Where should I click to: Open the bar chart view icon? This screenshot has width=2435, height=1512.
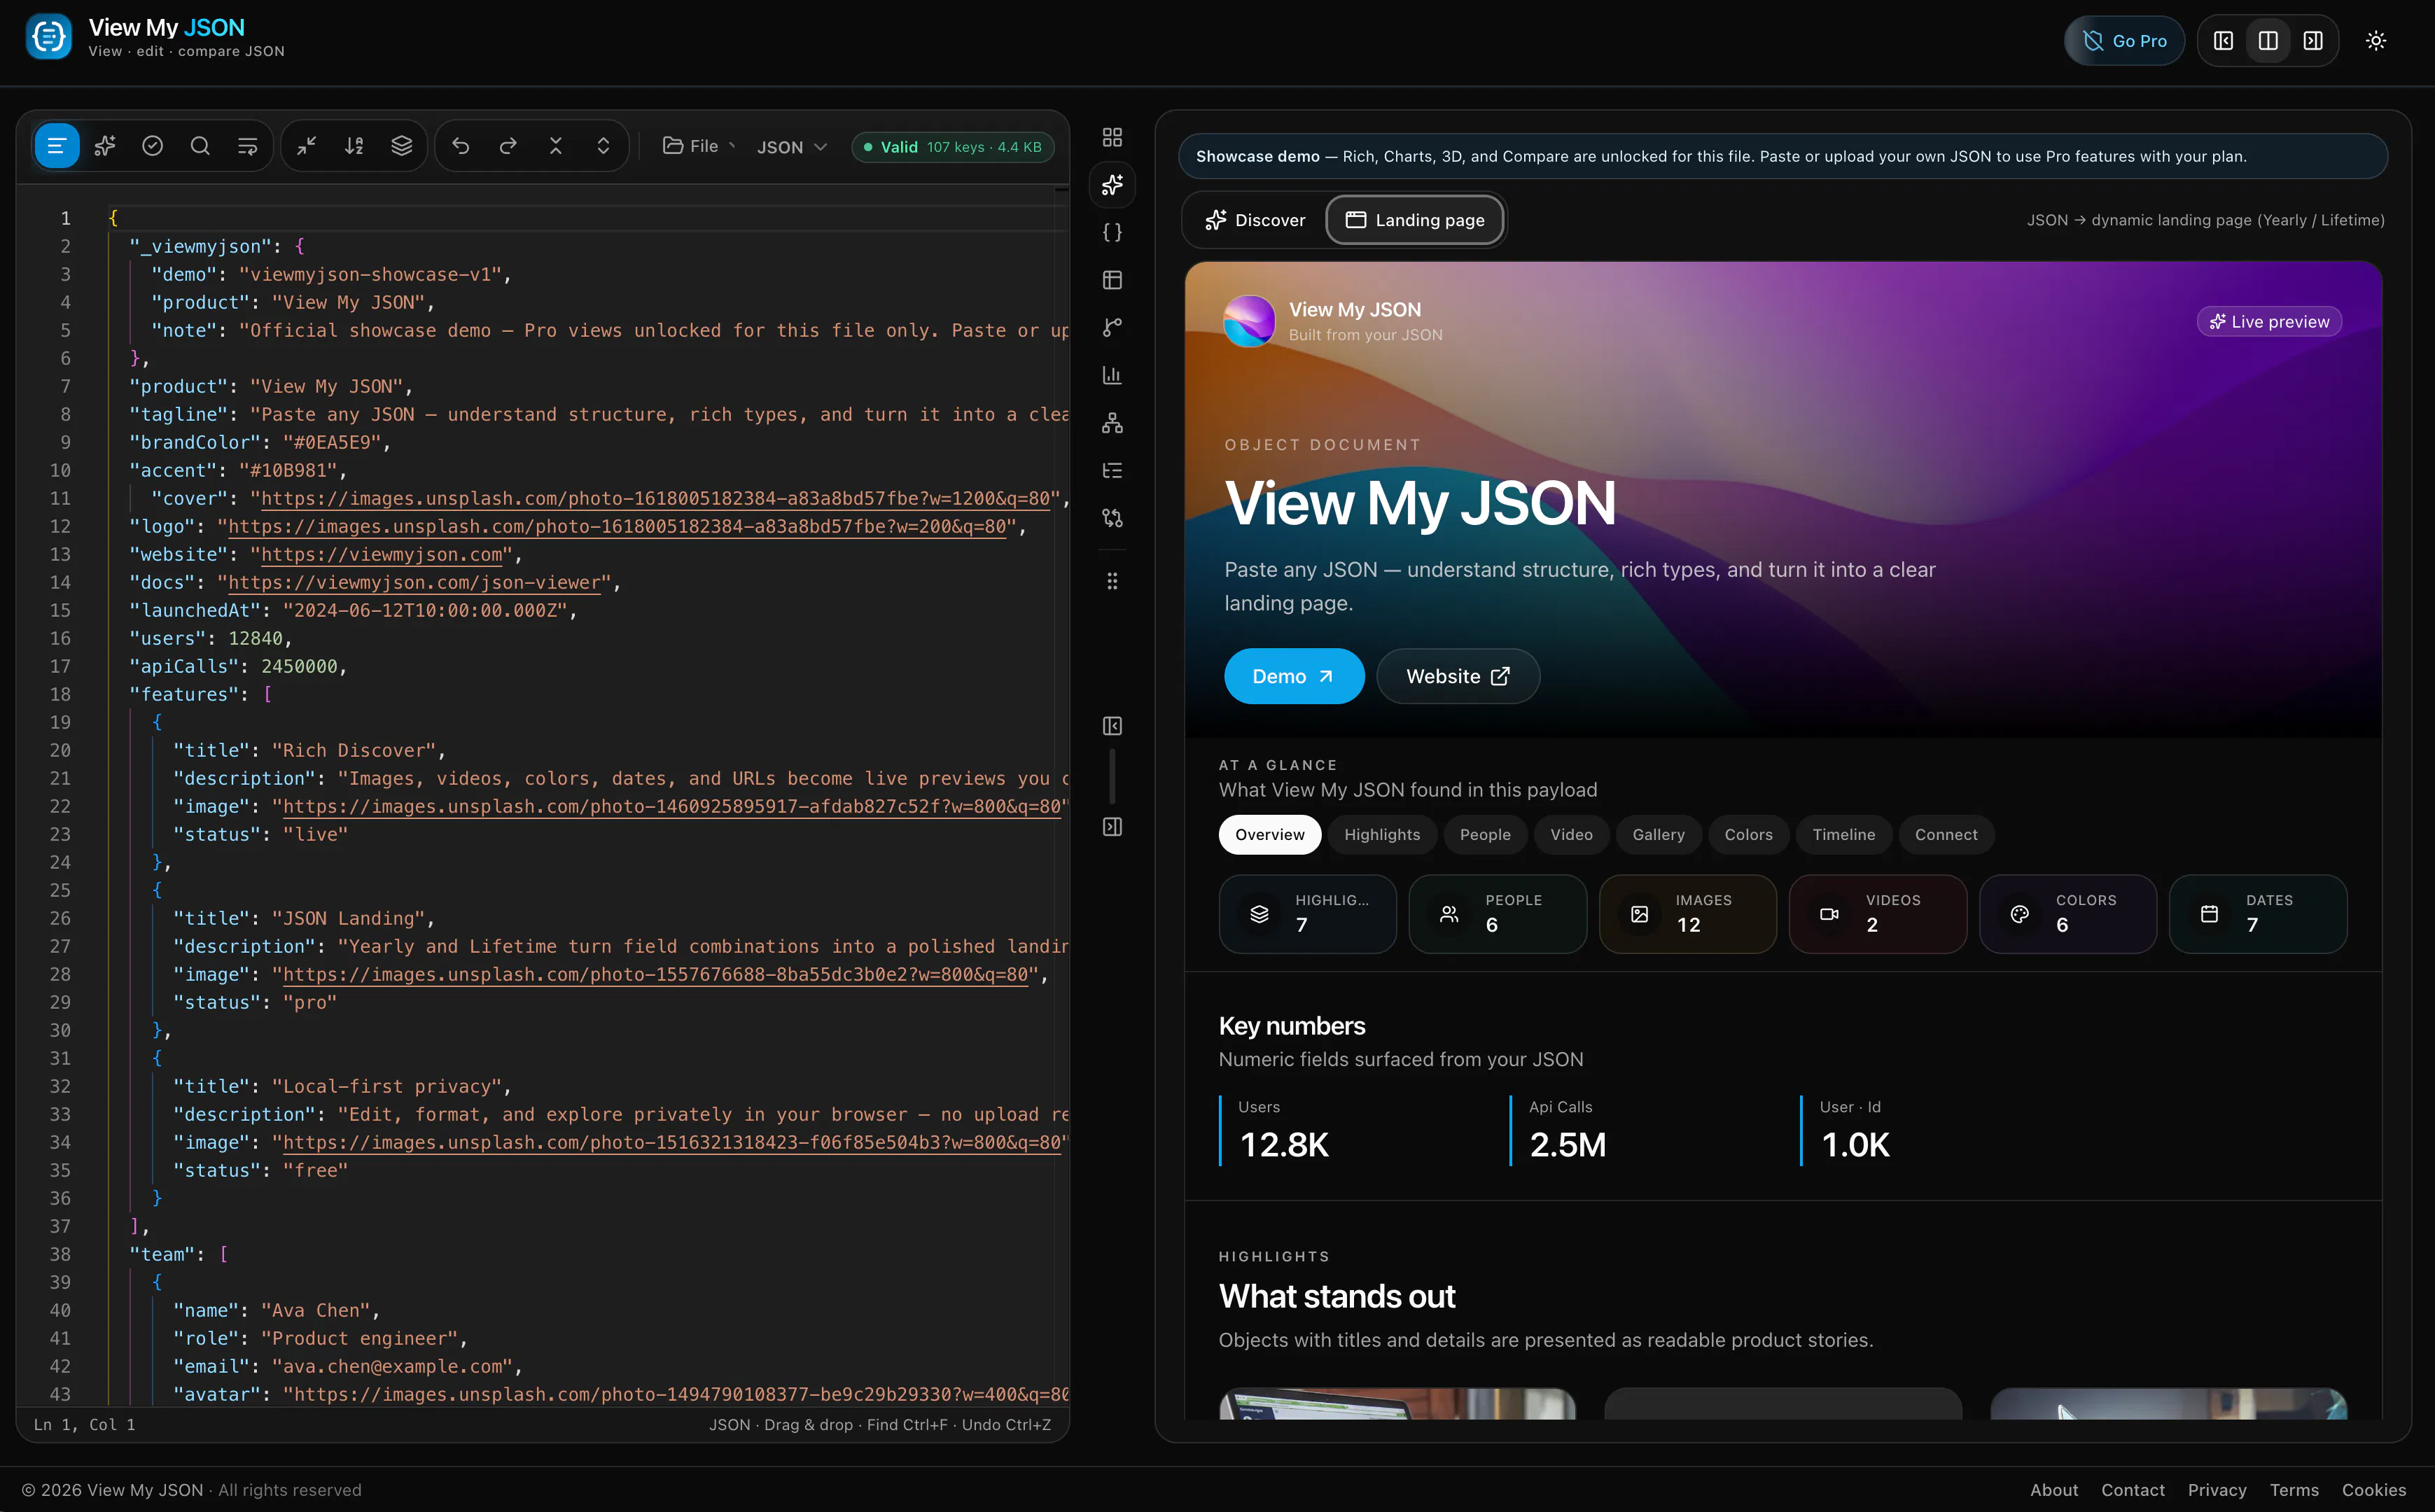coord(1112,375)
